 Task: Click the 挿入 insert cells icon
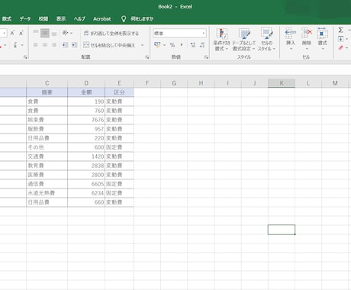coord(291,34)
